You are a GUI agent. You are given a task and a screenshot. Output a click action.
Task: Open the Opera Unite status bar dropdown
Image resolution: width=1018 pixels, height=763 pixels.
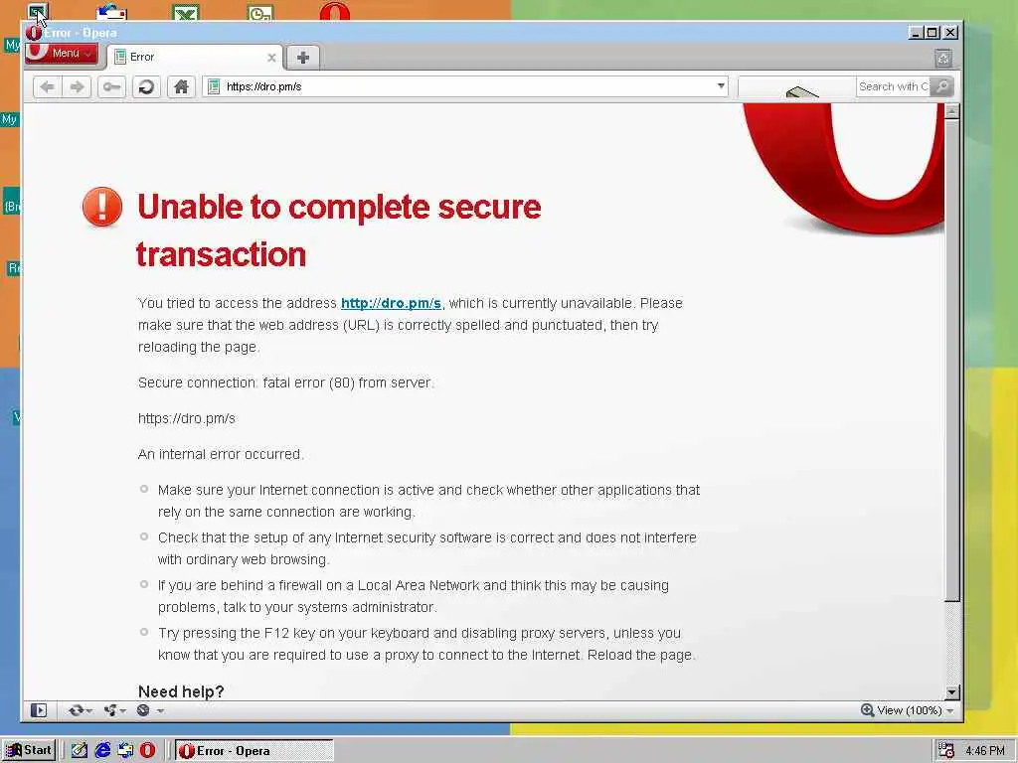point(115,710)
